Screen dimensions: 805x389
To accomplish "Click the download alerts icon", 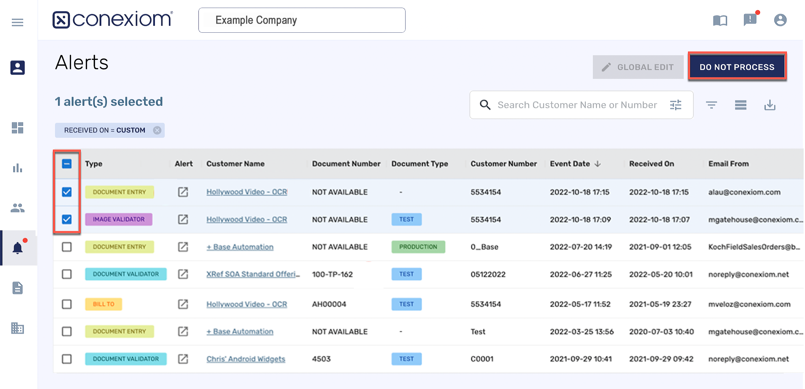I will point(770,105).
